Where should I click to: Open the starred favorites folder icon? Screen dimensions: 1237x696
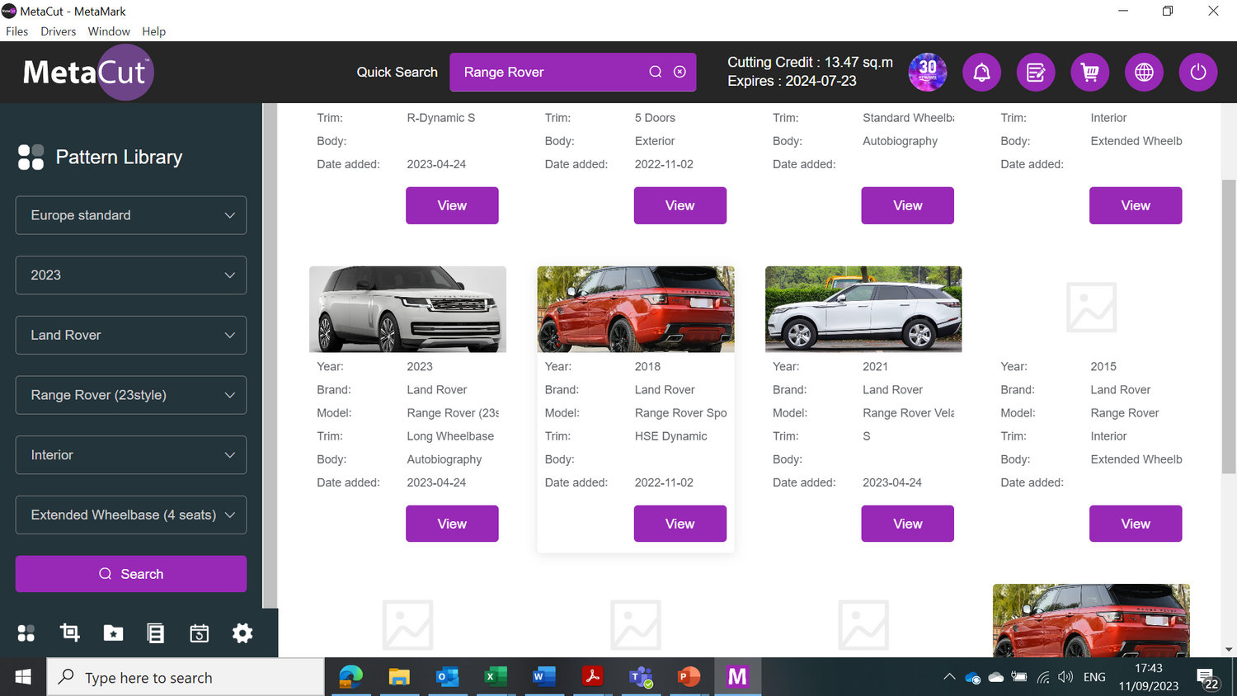pyautogui.click(x=113, y=633)
